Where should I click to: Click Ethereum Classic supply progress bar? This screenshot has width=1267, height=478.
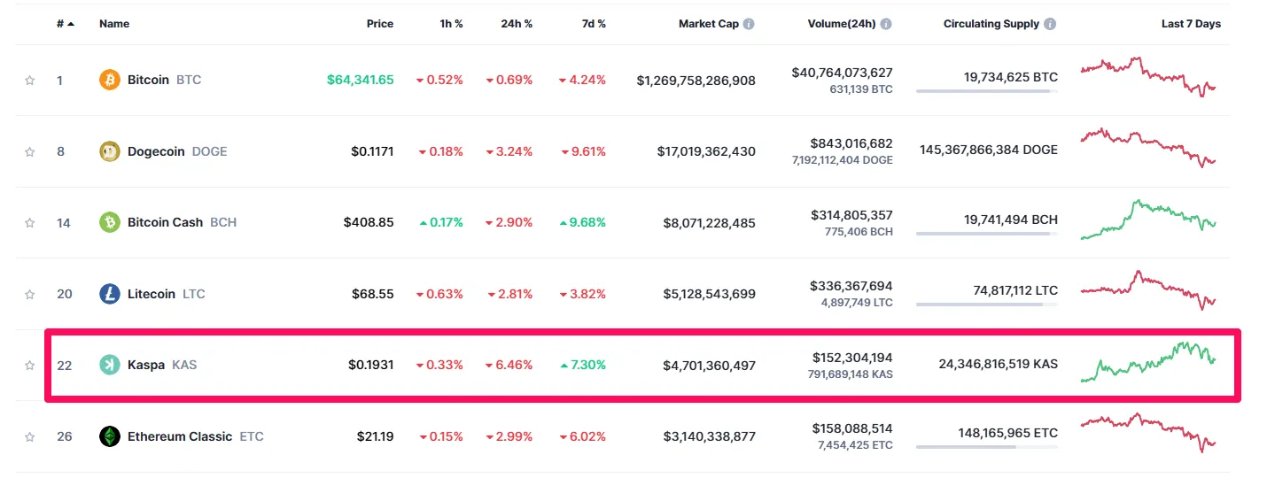coord(987,447)
